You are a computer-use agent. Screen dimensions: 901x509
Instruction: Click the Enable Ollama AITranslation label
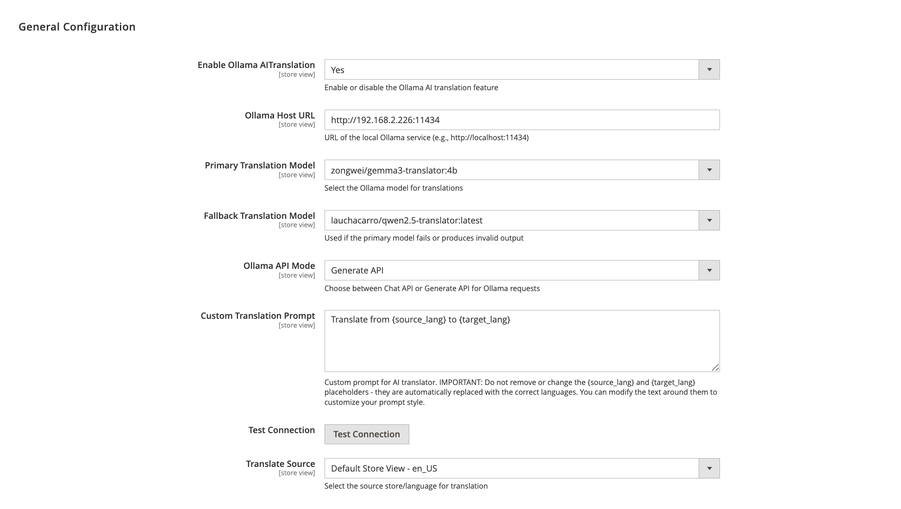256,65
